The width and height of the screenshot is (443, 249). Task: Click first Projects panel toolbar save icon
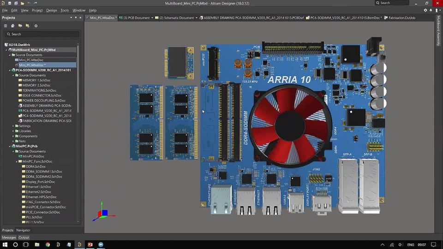click(x=6, y=26)
